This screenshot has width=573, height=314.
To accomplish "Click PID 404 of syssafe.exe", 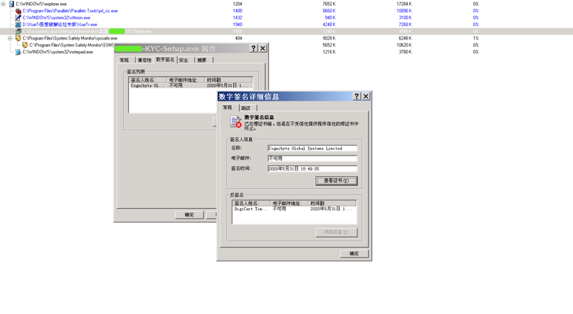I will (238, 38).
